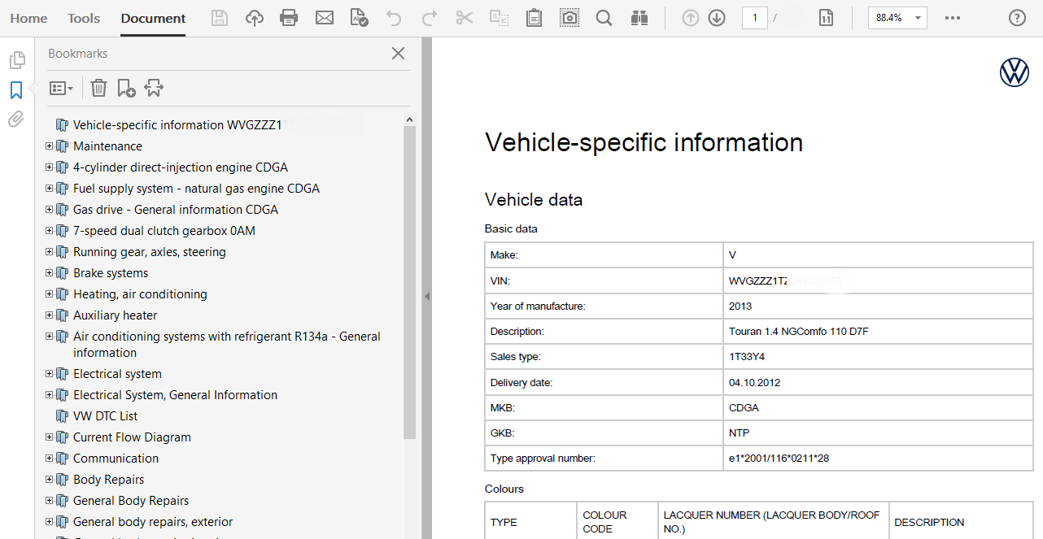Expand the Brake systems bookmark
Screen dimensions: 1043x539
50,273
